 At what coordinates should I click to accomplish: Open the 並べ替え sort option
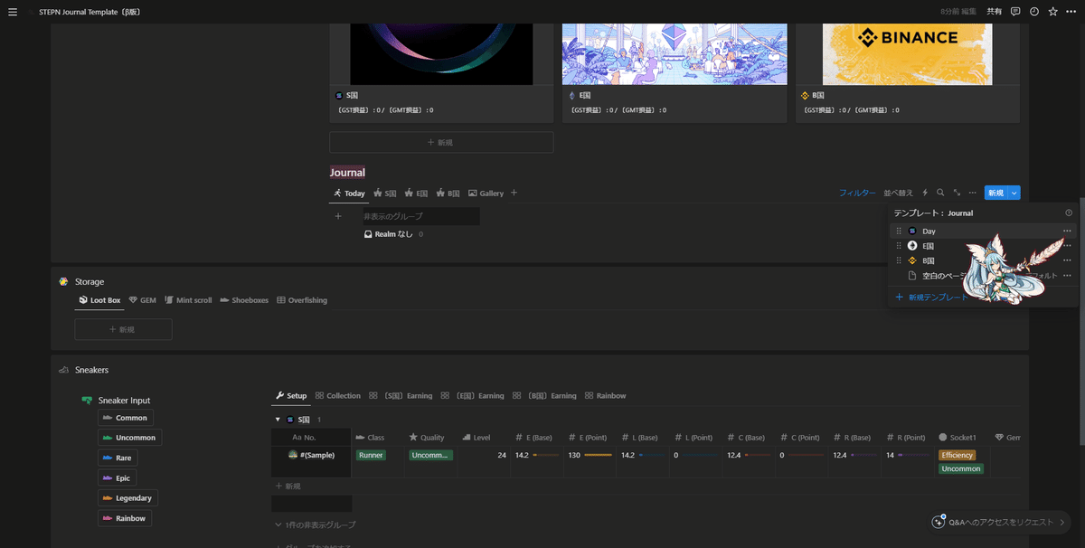pyautogui.click(x=898, y=193)
